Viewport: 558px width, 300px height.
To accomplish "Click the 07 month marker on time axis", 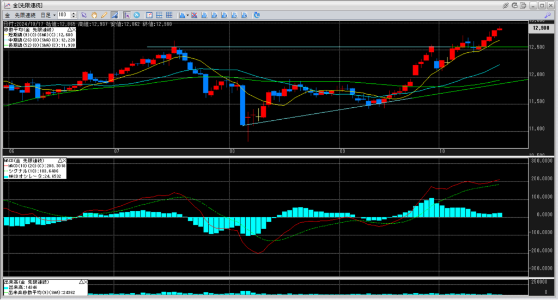I will click(117, 151).
